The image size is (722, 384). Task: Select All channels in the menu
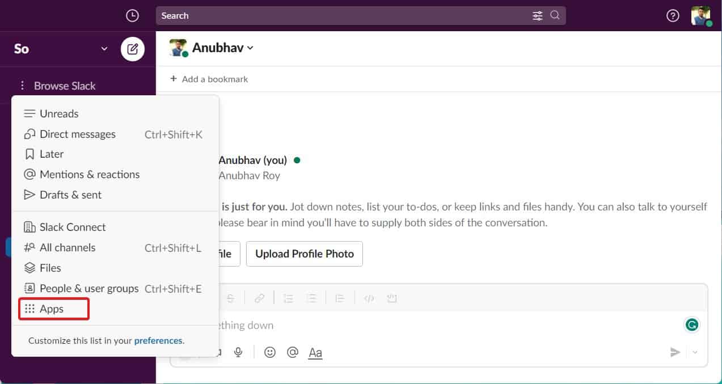point(115,247)
